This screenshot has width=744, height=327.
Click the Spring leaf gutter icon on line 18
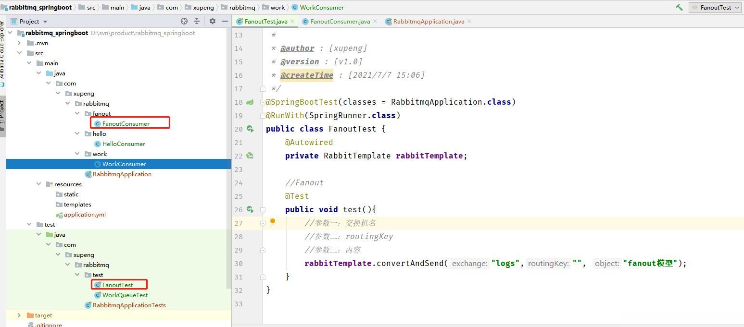[250, 102]
